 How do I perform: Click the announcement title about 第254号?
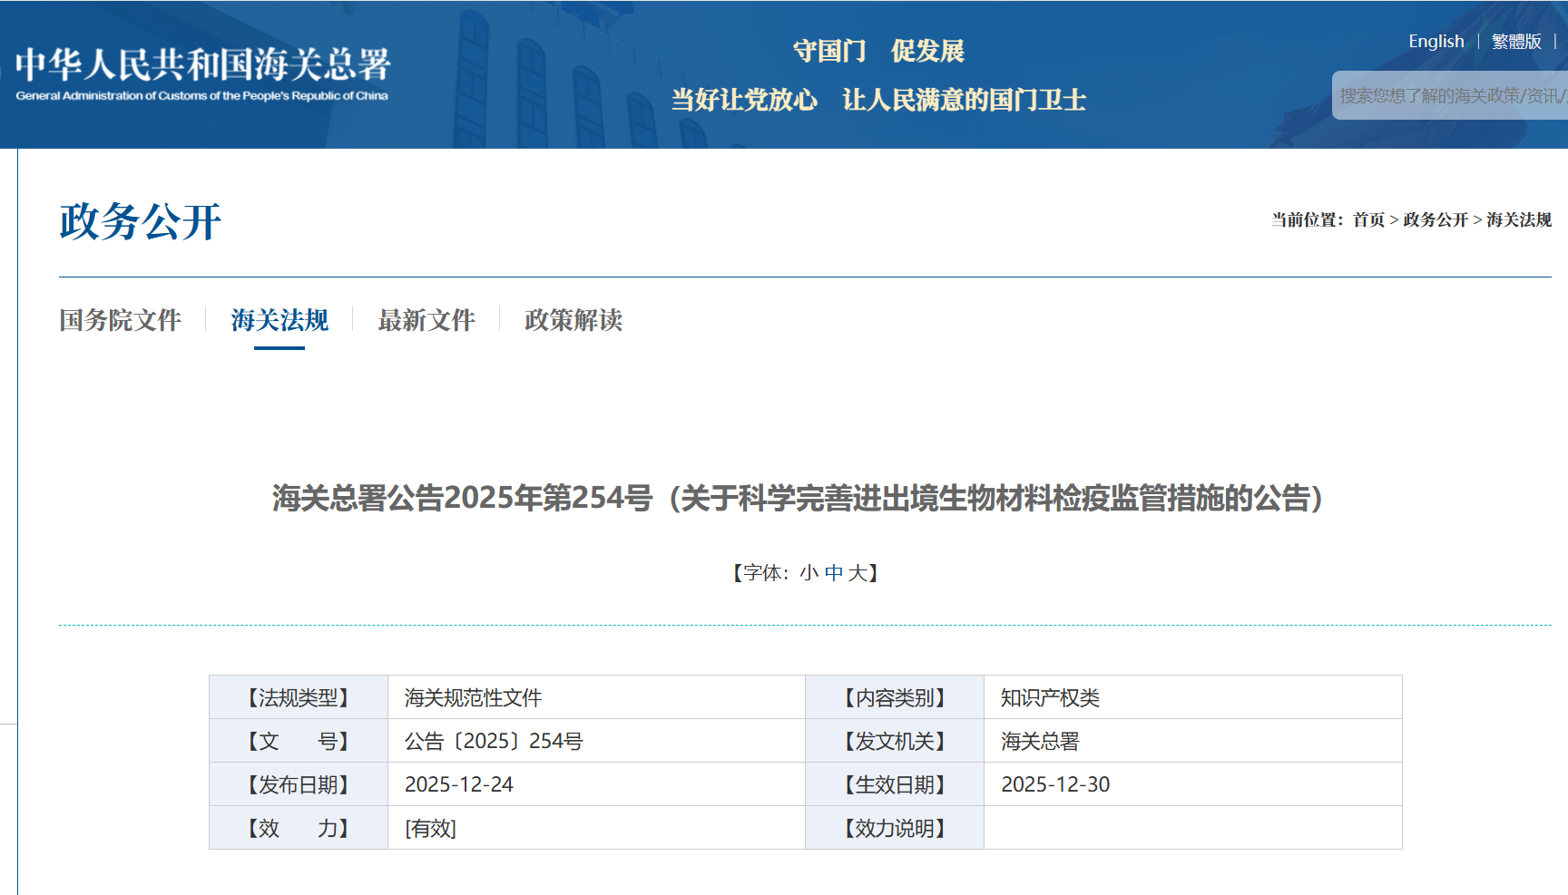(797, 498)
